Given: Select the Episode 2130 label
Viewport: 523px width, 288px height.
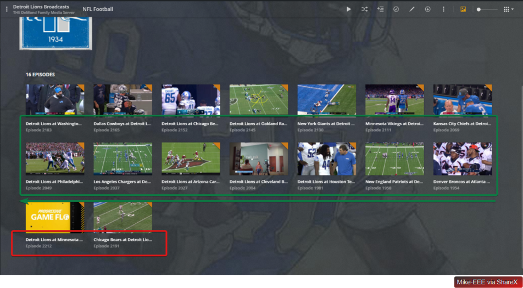Looking at the screenshot, I should [310, 130].
